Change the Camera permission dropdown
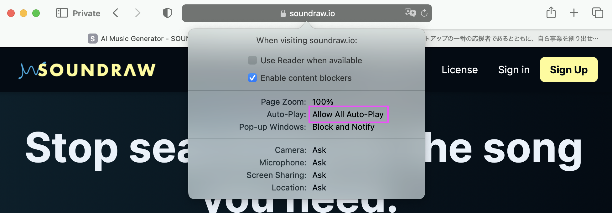This screenshot has width=612, height=213. pyautogui.click(x=319, y=150)
